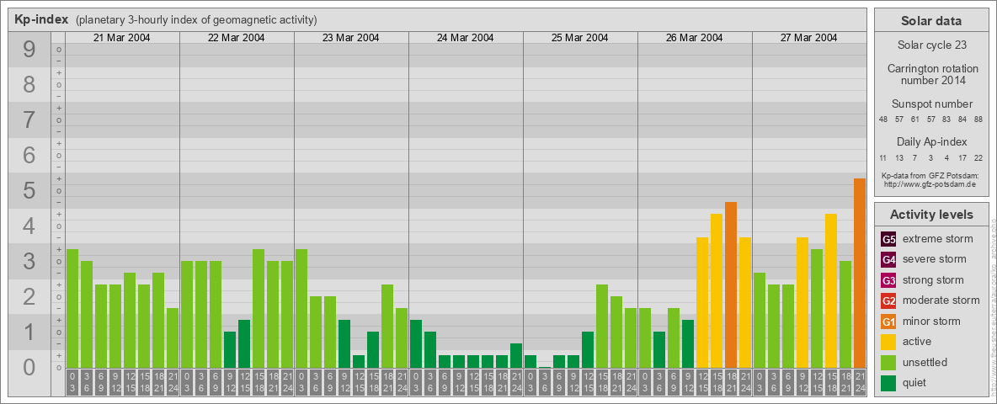This screenshot has height=404, width=997.
Task: Open the gfz-potsdam.de link
Action: point(930,183)
